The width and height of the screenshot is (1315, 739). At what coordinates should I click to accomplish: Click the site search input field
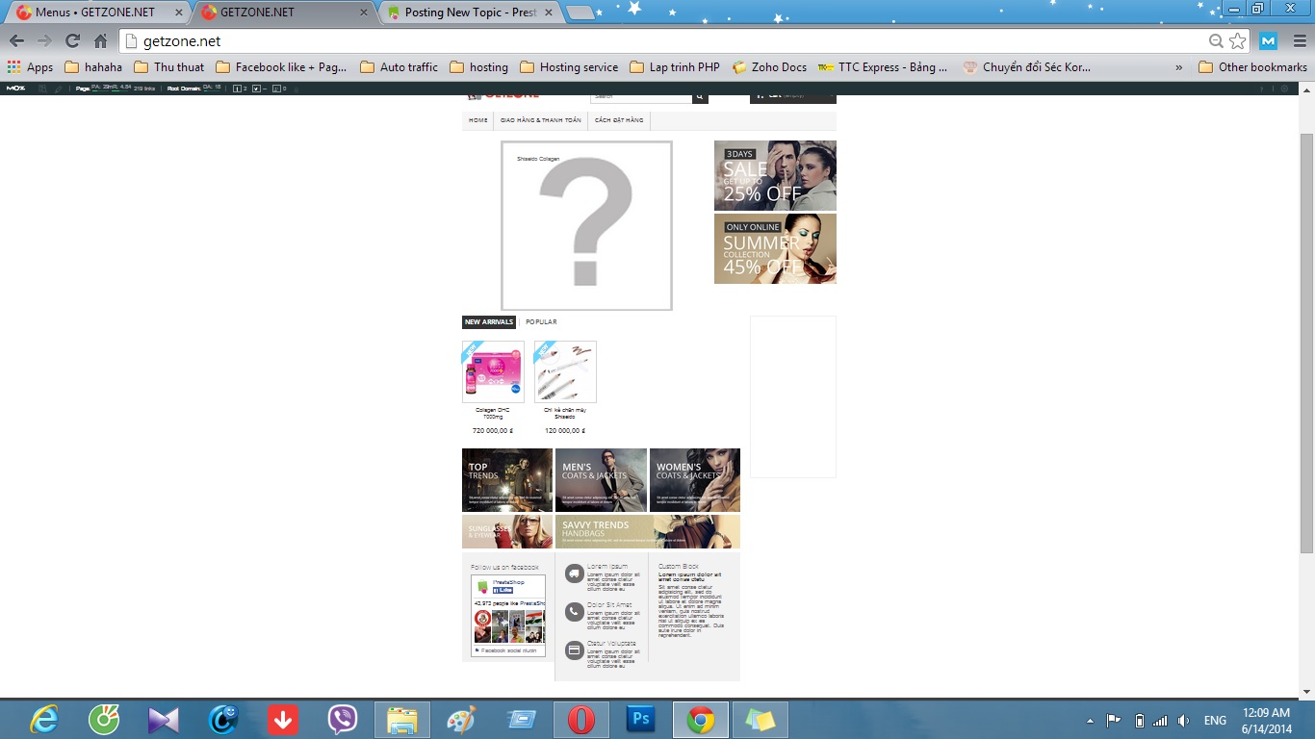coord(641,97)
